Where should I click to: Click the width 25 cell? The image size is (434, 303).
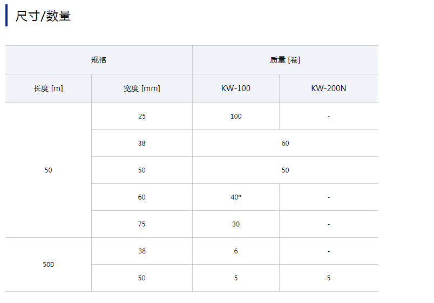(x=141, y=116)
